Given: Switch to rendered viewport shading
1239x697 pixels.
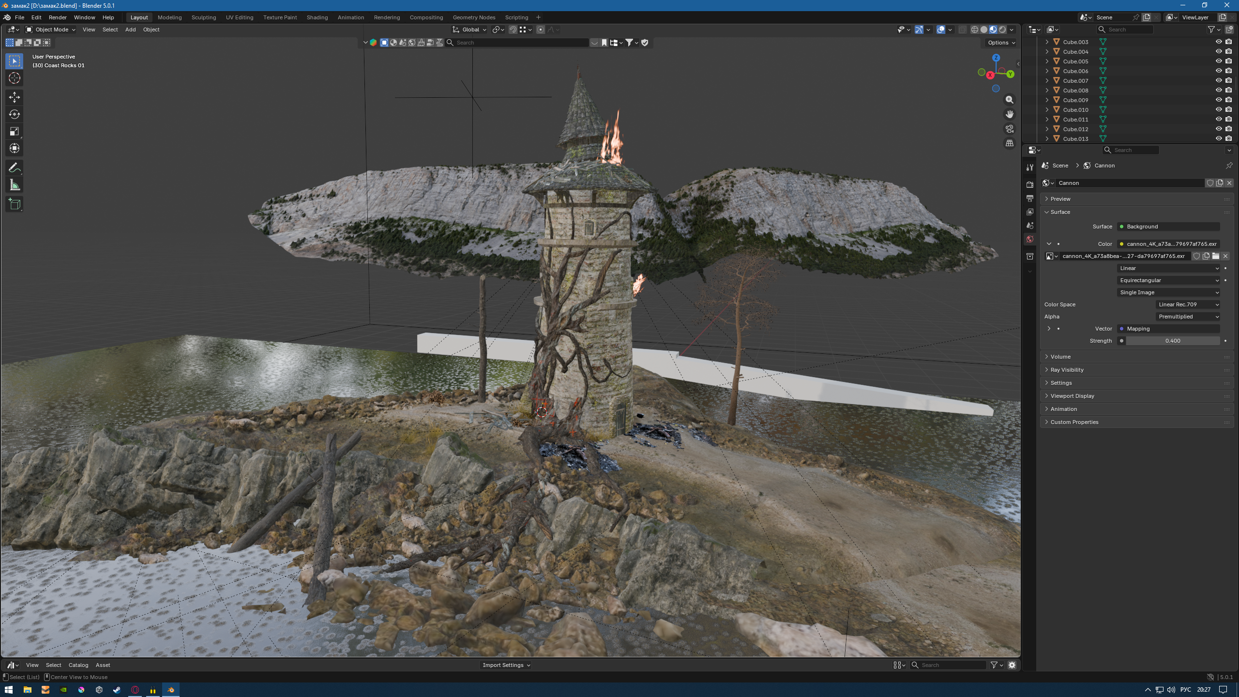Looking at the screenshot, I should [1002, 30].
